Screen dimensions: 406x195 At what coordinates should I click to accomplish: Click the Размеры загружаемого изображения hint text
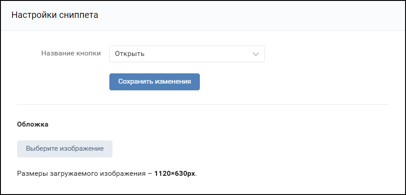(107, 174)
